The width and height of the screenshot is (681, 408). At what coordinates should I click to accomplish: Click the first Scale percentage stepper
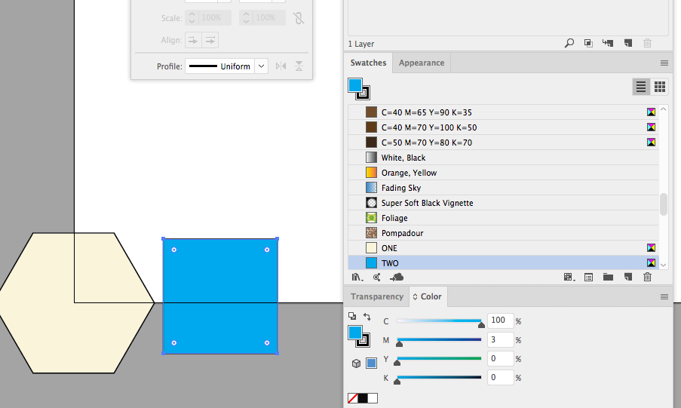(192, 18)
